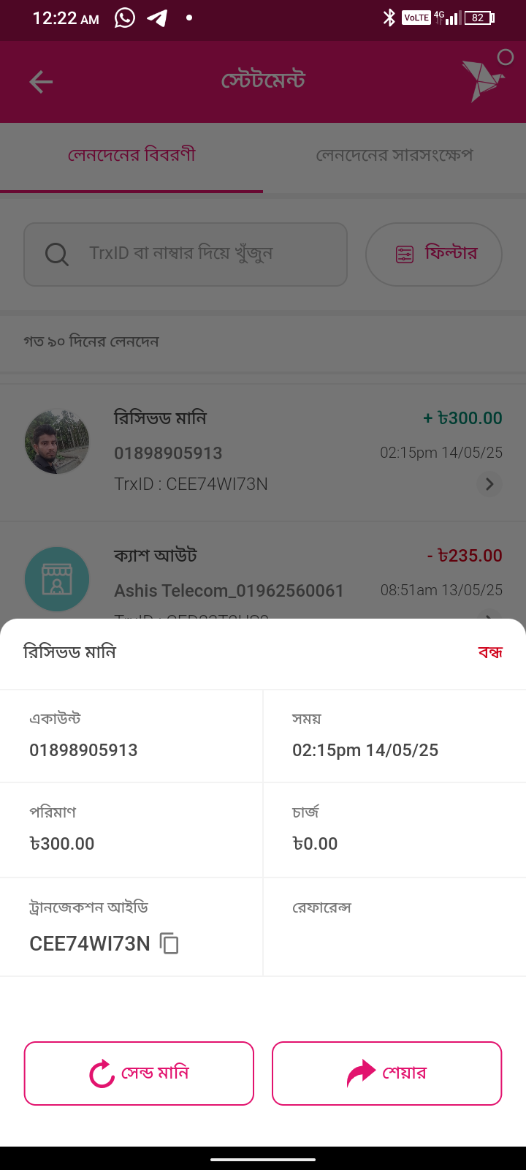Tap the cash out merchant shop icon
This screenshot has height=1170, width=526.
coord(57,579)
